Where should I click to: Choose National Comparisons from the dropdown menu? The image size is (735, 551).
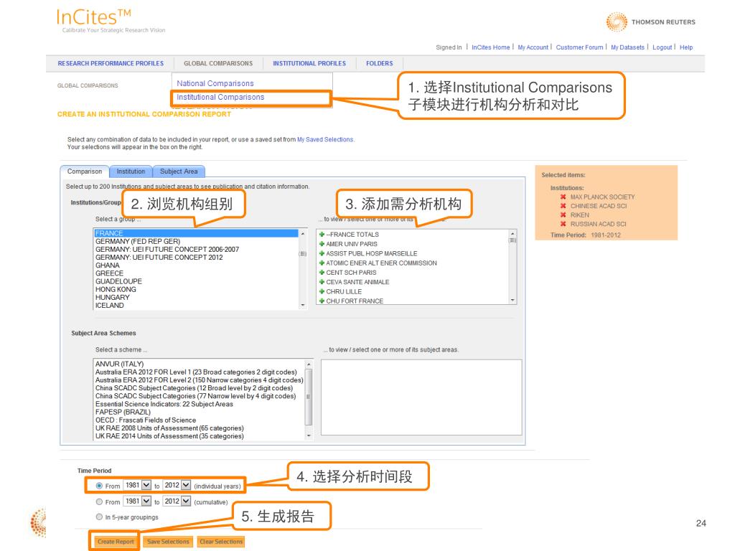click(215, 83)
